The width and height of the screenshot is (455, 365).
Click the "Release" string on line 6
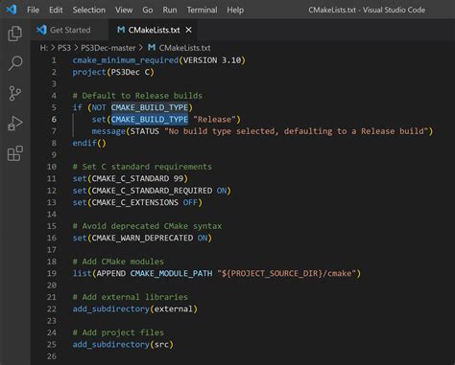[x=214, y=120]
